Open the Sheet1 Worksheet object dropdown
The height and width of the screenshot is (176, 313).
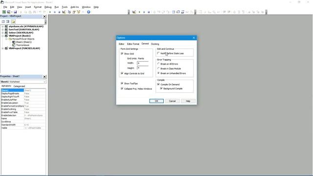pos(45,82)
